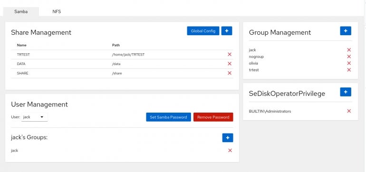
Task: Delete the DATA share
Action: point(230,64)
